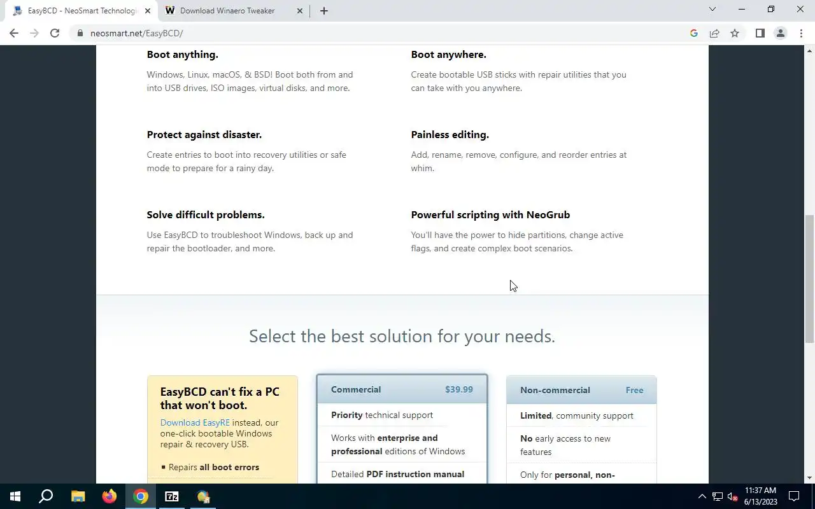Show hidden system tray icons
The height and width of the screenshot is (509, 815).
[702, 496]
